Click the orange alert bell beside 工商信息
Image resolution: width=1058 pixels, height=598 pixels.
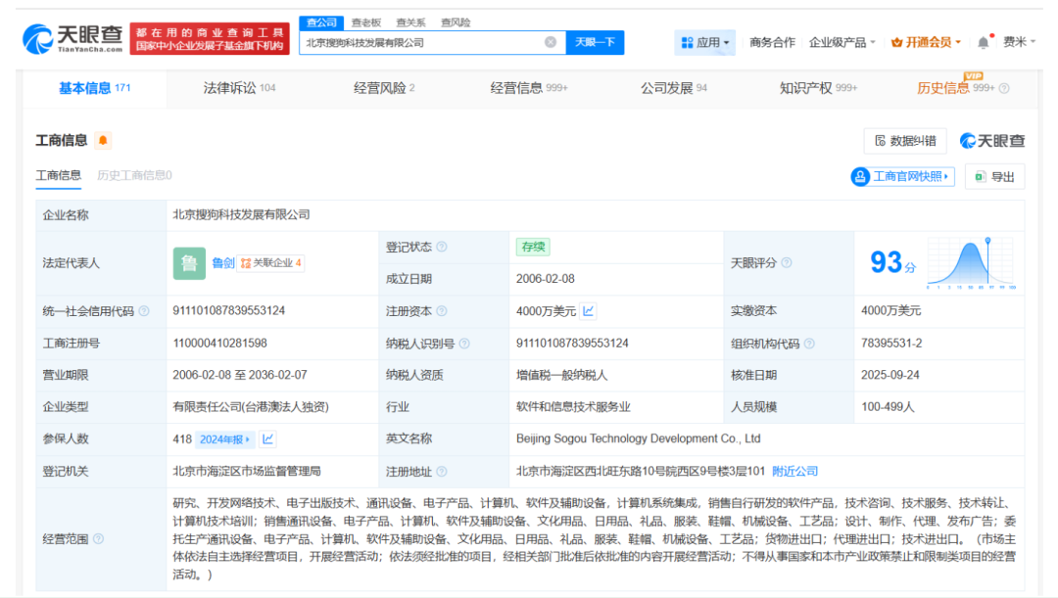[x=103, y=140]
